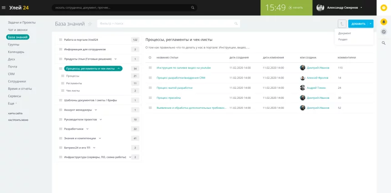
Task: Collapse the Процессы, регламенты и чек-листы section
Action: (x=119, y=68)
